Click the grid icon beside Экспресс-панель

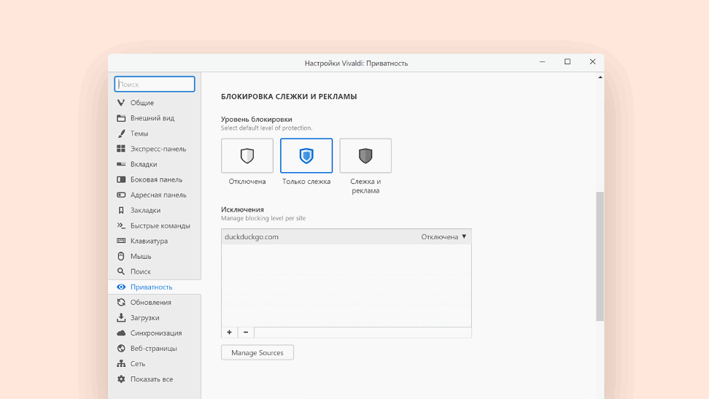tap(121, 149)
